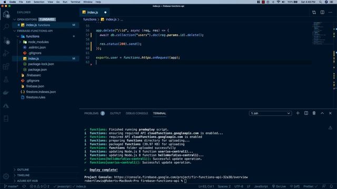This screenshot has height=189, width=337.
Task: Open the Source Control view
Action: [6, 40]
